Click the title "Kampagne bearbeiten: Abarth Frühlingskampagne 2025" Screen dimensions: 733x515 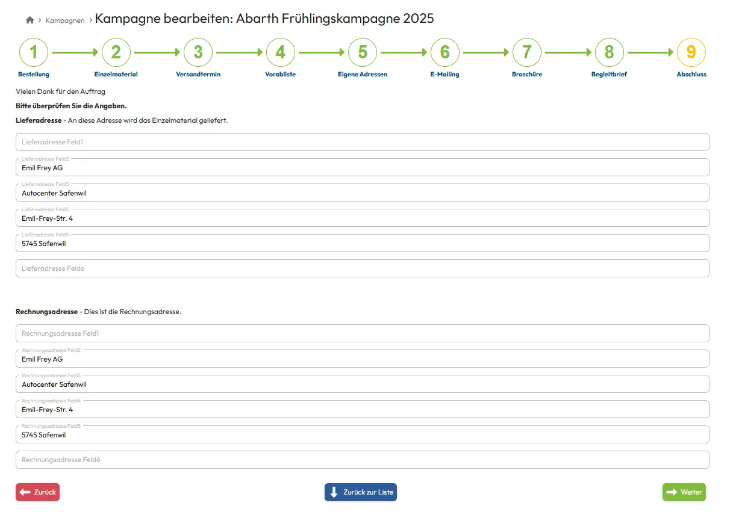point(264,19)
